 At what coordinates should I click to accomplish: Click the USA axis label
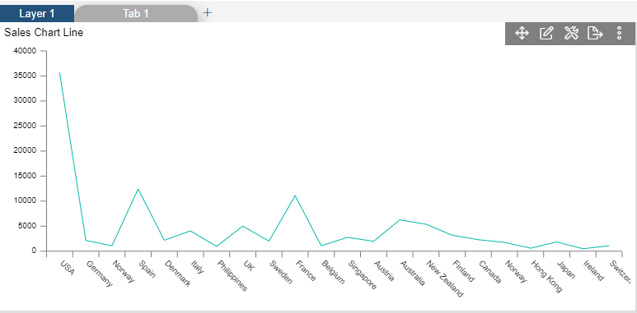(68, 268)
